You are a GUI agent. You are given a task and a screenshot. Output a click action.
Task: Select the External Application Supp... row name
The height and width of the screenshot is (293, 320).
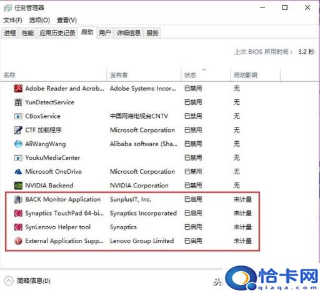(64, 241)
